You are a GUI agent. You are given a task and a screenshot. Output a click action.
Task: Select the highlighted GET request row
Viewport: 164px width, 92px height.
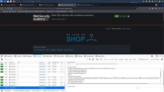[x=32, y=88]
